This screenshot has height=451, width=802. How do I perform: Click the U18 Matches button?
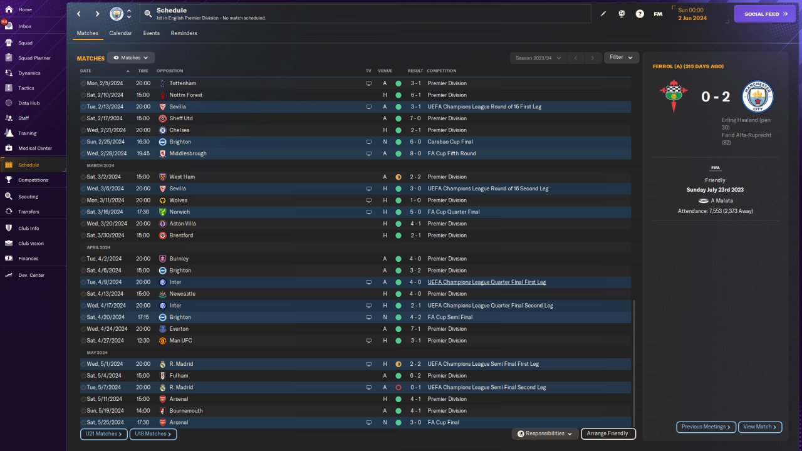[x=153, y=433]
